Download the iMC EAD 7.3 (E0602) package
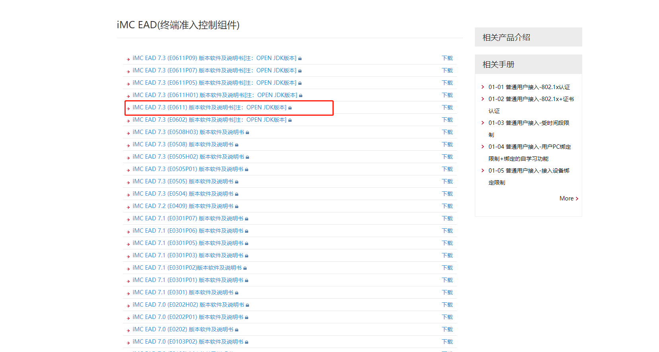 pyautogui.click(x=447, y=120)
